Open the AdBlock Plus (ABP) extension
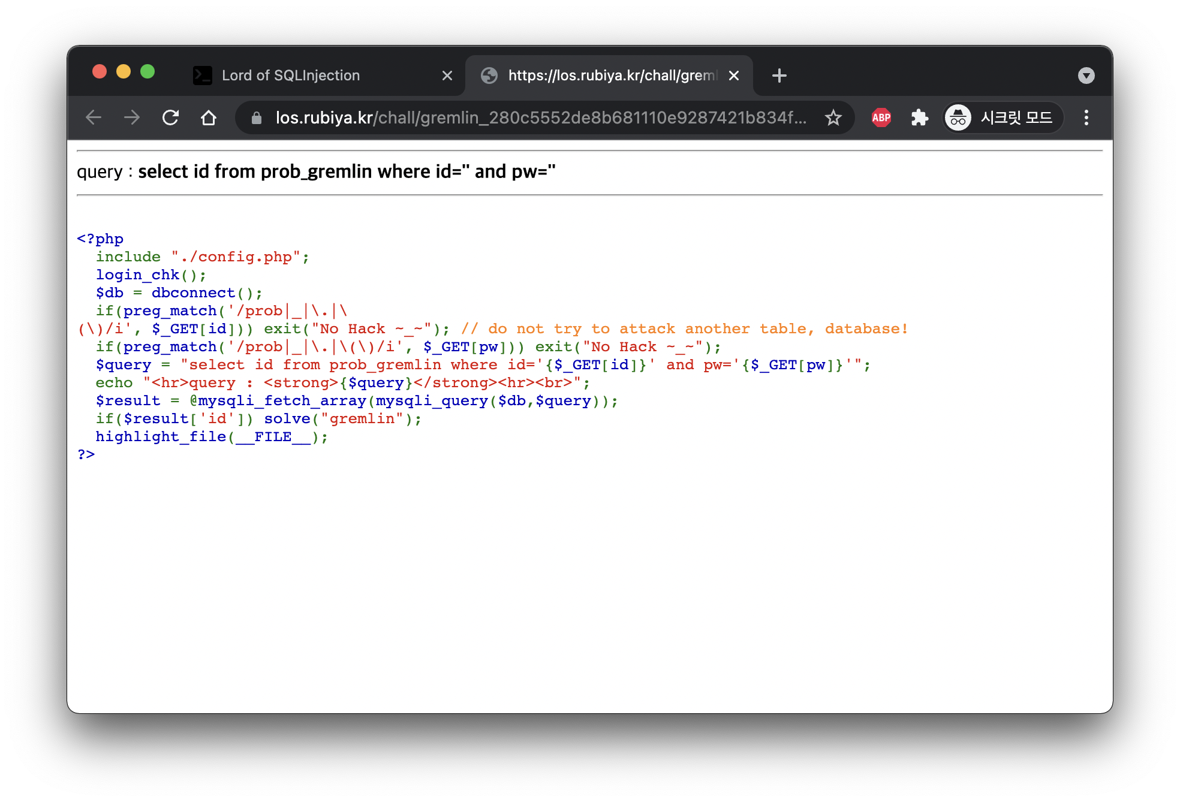This screenshot has width=1180, height=802. (881, 117)
